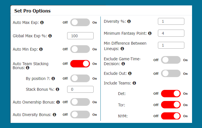
Task: Focus the Diversity % input box
Action: (x=171, y=21)
